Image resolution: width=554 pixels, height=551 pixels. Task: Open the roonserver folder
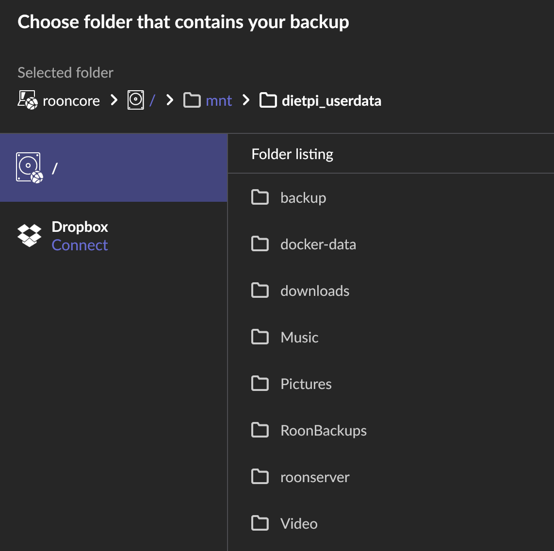point(314,477)
